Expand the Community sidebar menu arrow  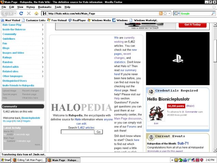tap(42, 34)
